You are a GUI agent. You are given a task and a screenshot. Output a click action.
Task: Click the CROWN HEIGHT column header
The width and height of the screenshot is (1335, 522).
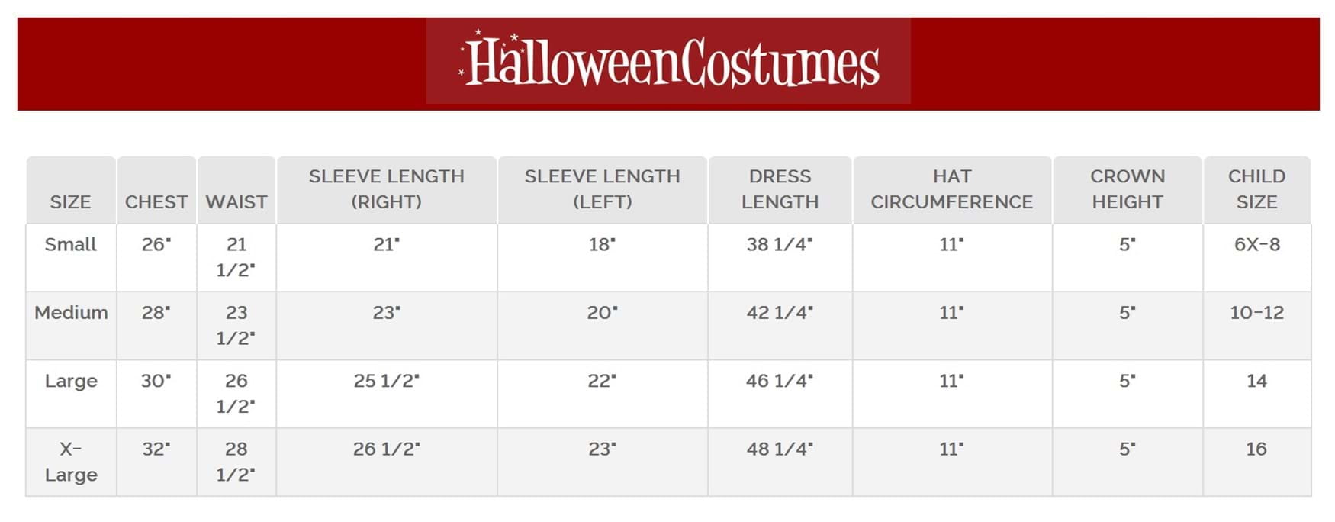point(1127,189)
